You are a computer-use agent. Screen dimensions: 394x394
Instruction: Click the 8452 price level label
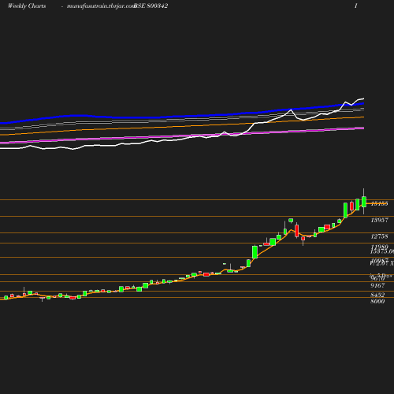click(x=377, y=295)
